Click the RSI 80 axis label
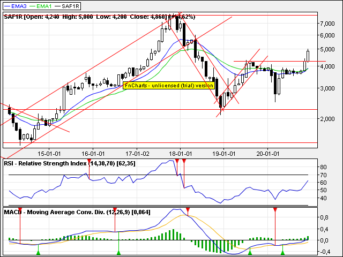343x257 pixels. tap(323, 167)
